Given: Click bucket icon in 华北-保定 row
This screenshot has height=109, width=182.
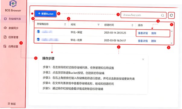Looking at the screenshot, I should click(x=38, y=31).
